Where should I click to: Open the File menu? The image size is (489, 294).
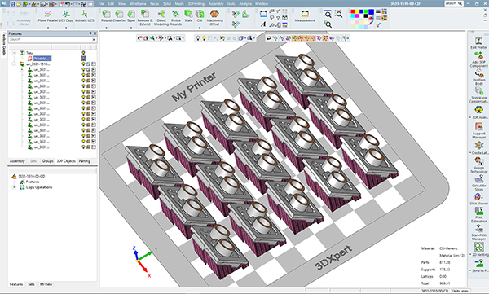coord(101,4)
